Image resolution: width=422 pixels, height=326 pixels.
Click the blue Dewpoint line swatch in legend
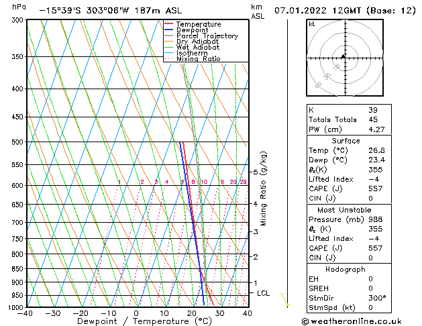pos(169,30)
